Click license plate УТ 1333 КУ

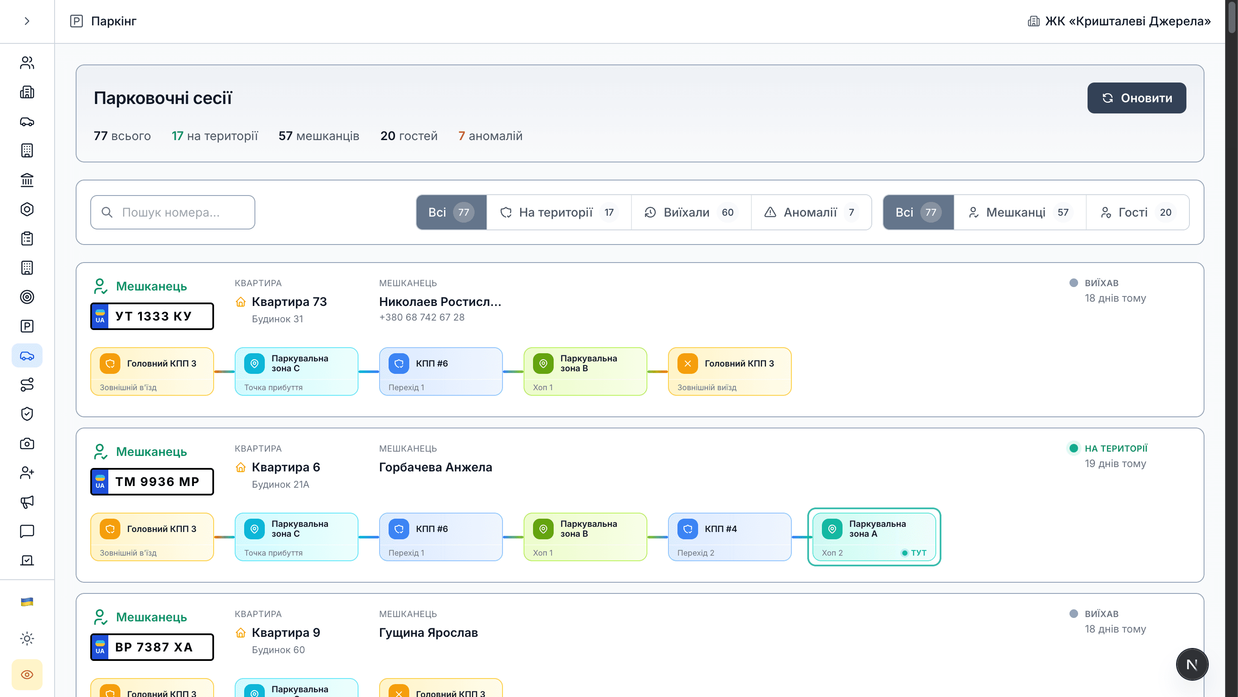152,316
